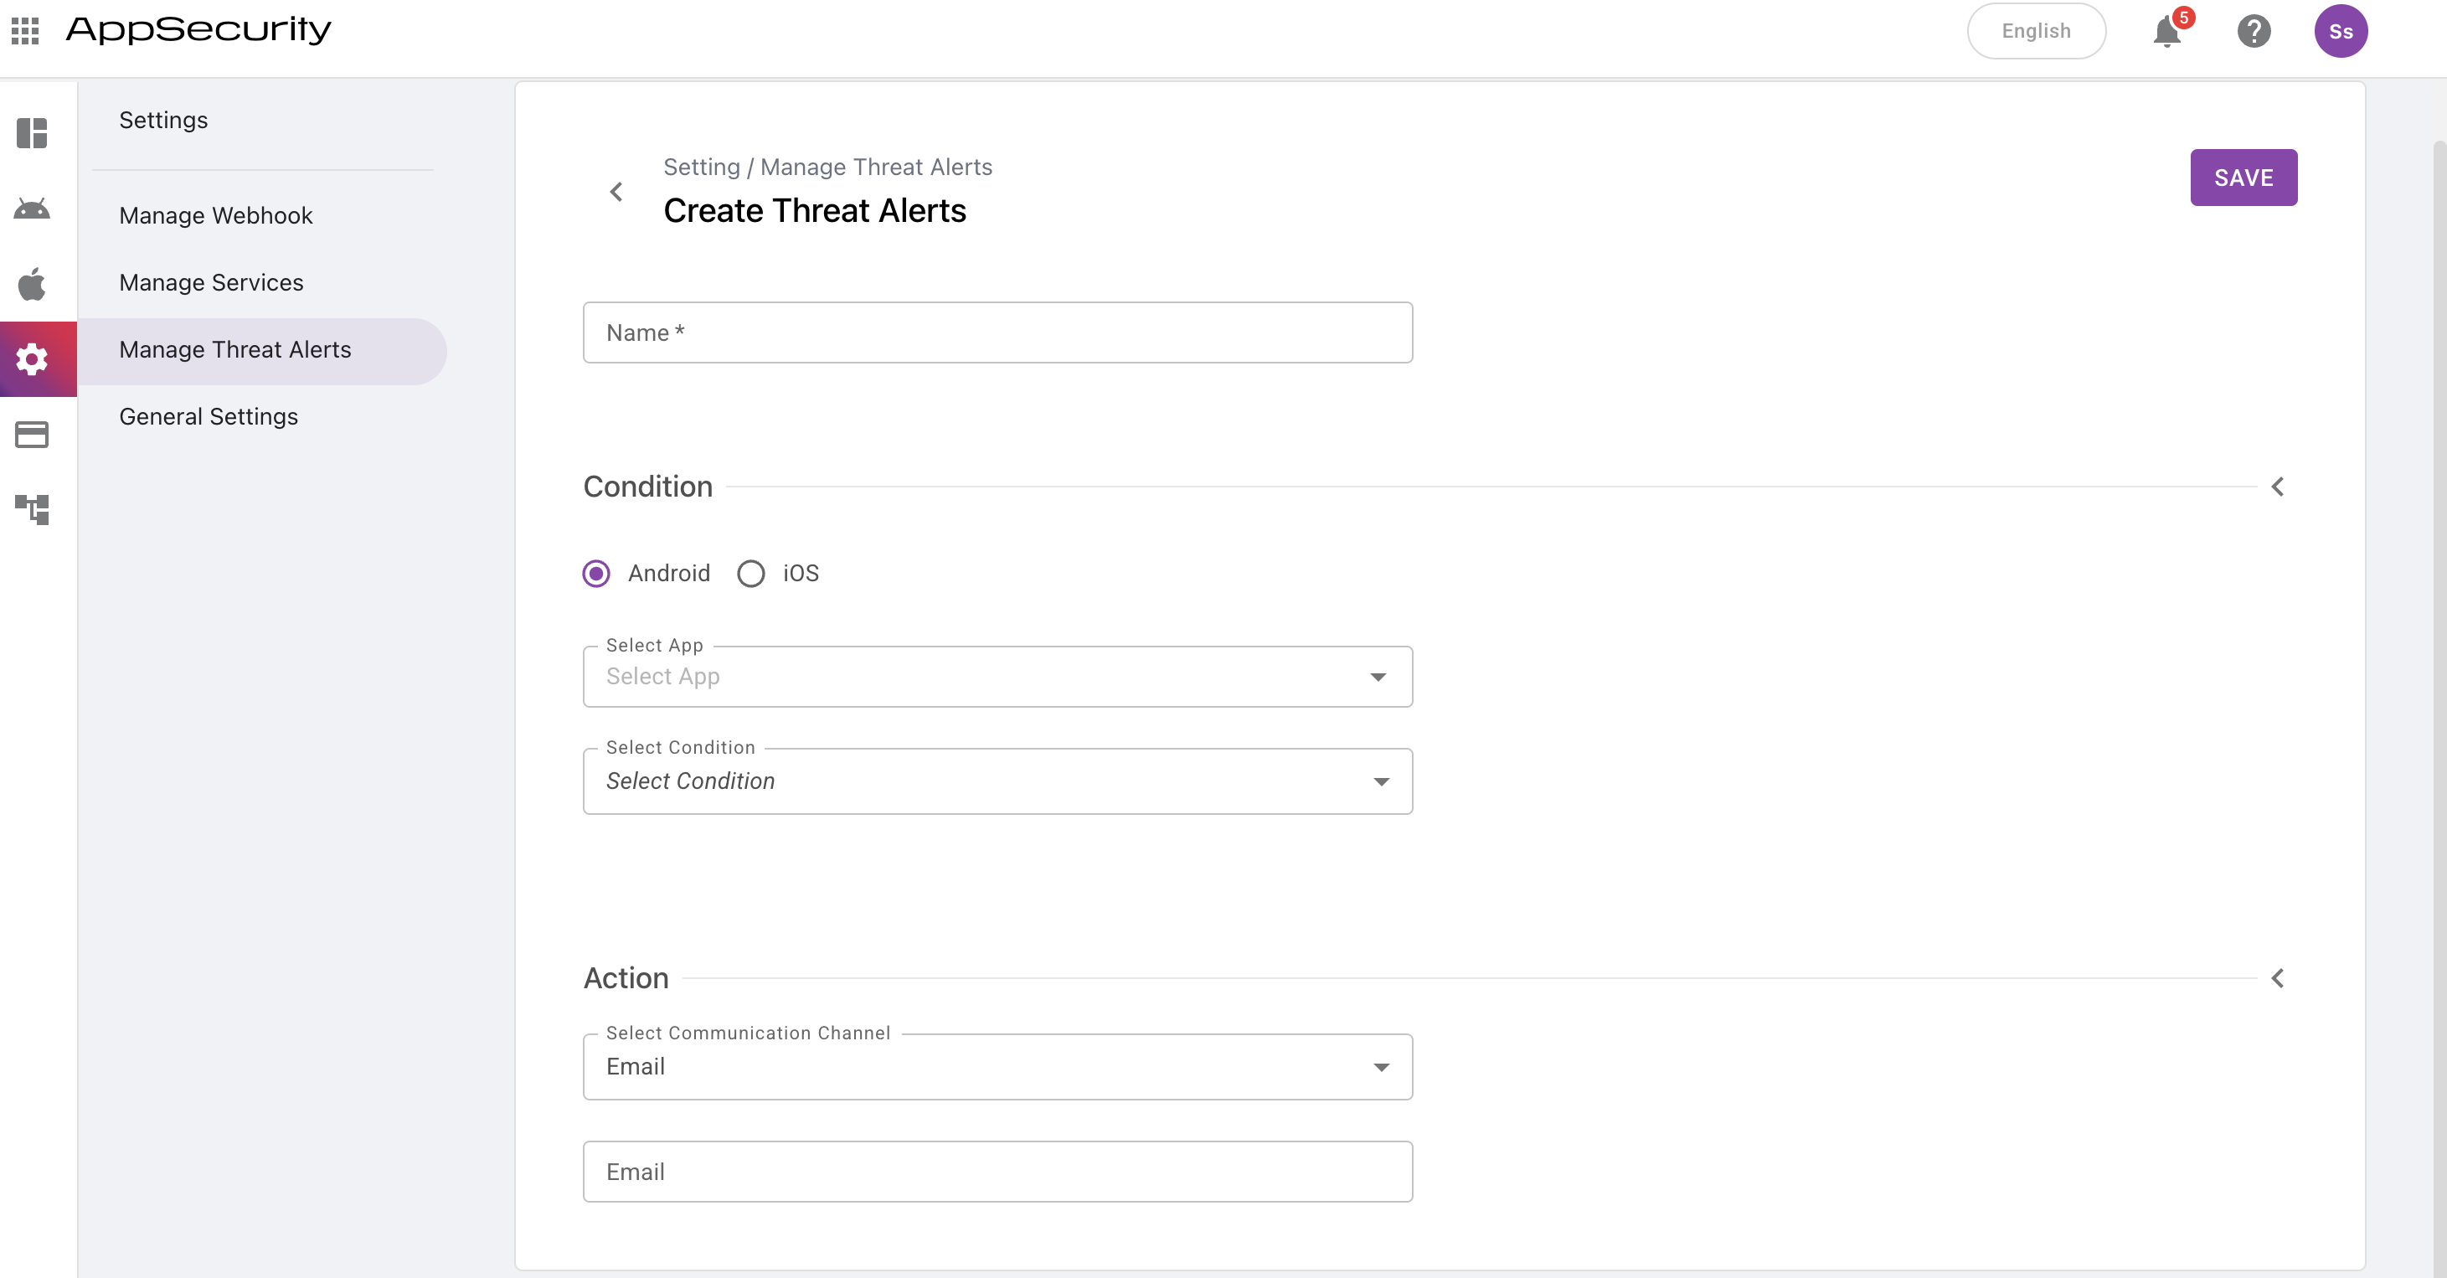Open the Select App dropdown
This screenshot has width=2447, height=1278.
point(997,677)
